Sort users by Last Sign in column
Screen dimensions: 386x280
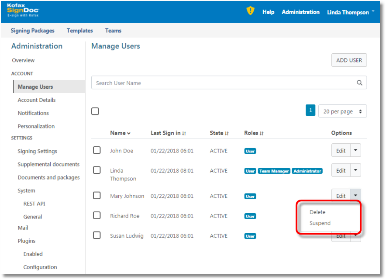coord(168,133)
